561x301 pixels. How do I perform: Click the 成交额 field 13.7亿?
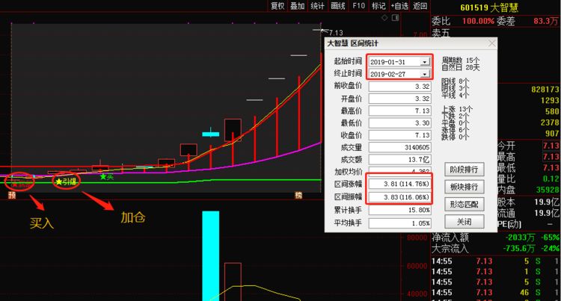click(x=399, y=159)
